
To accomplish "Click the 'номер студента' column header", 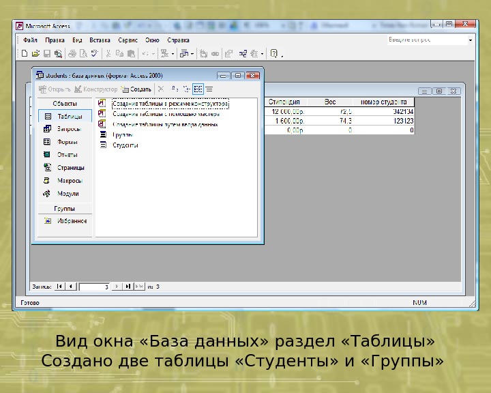I will 383,102.
